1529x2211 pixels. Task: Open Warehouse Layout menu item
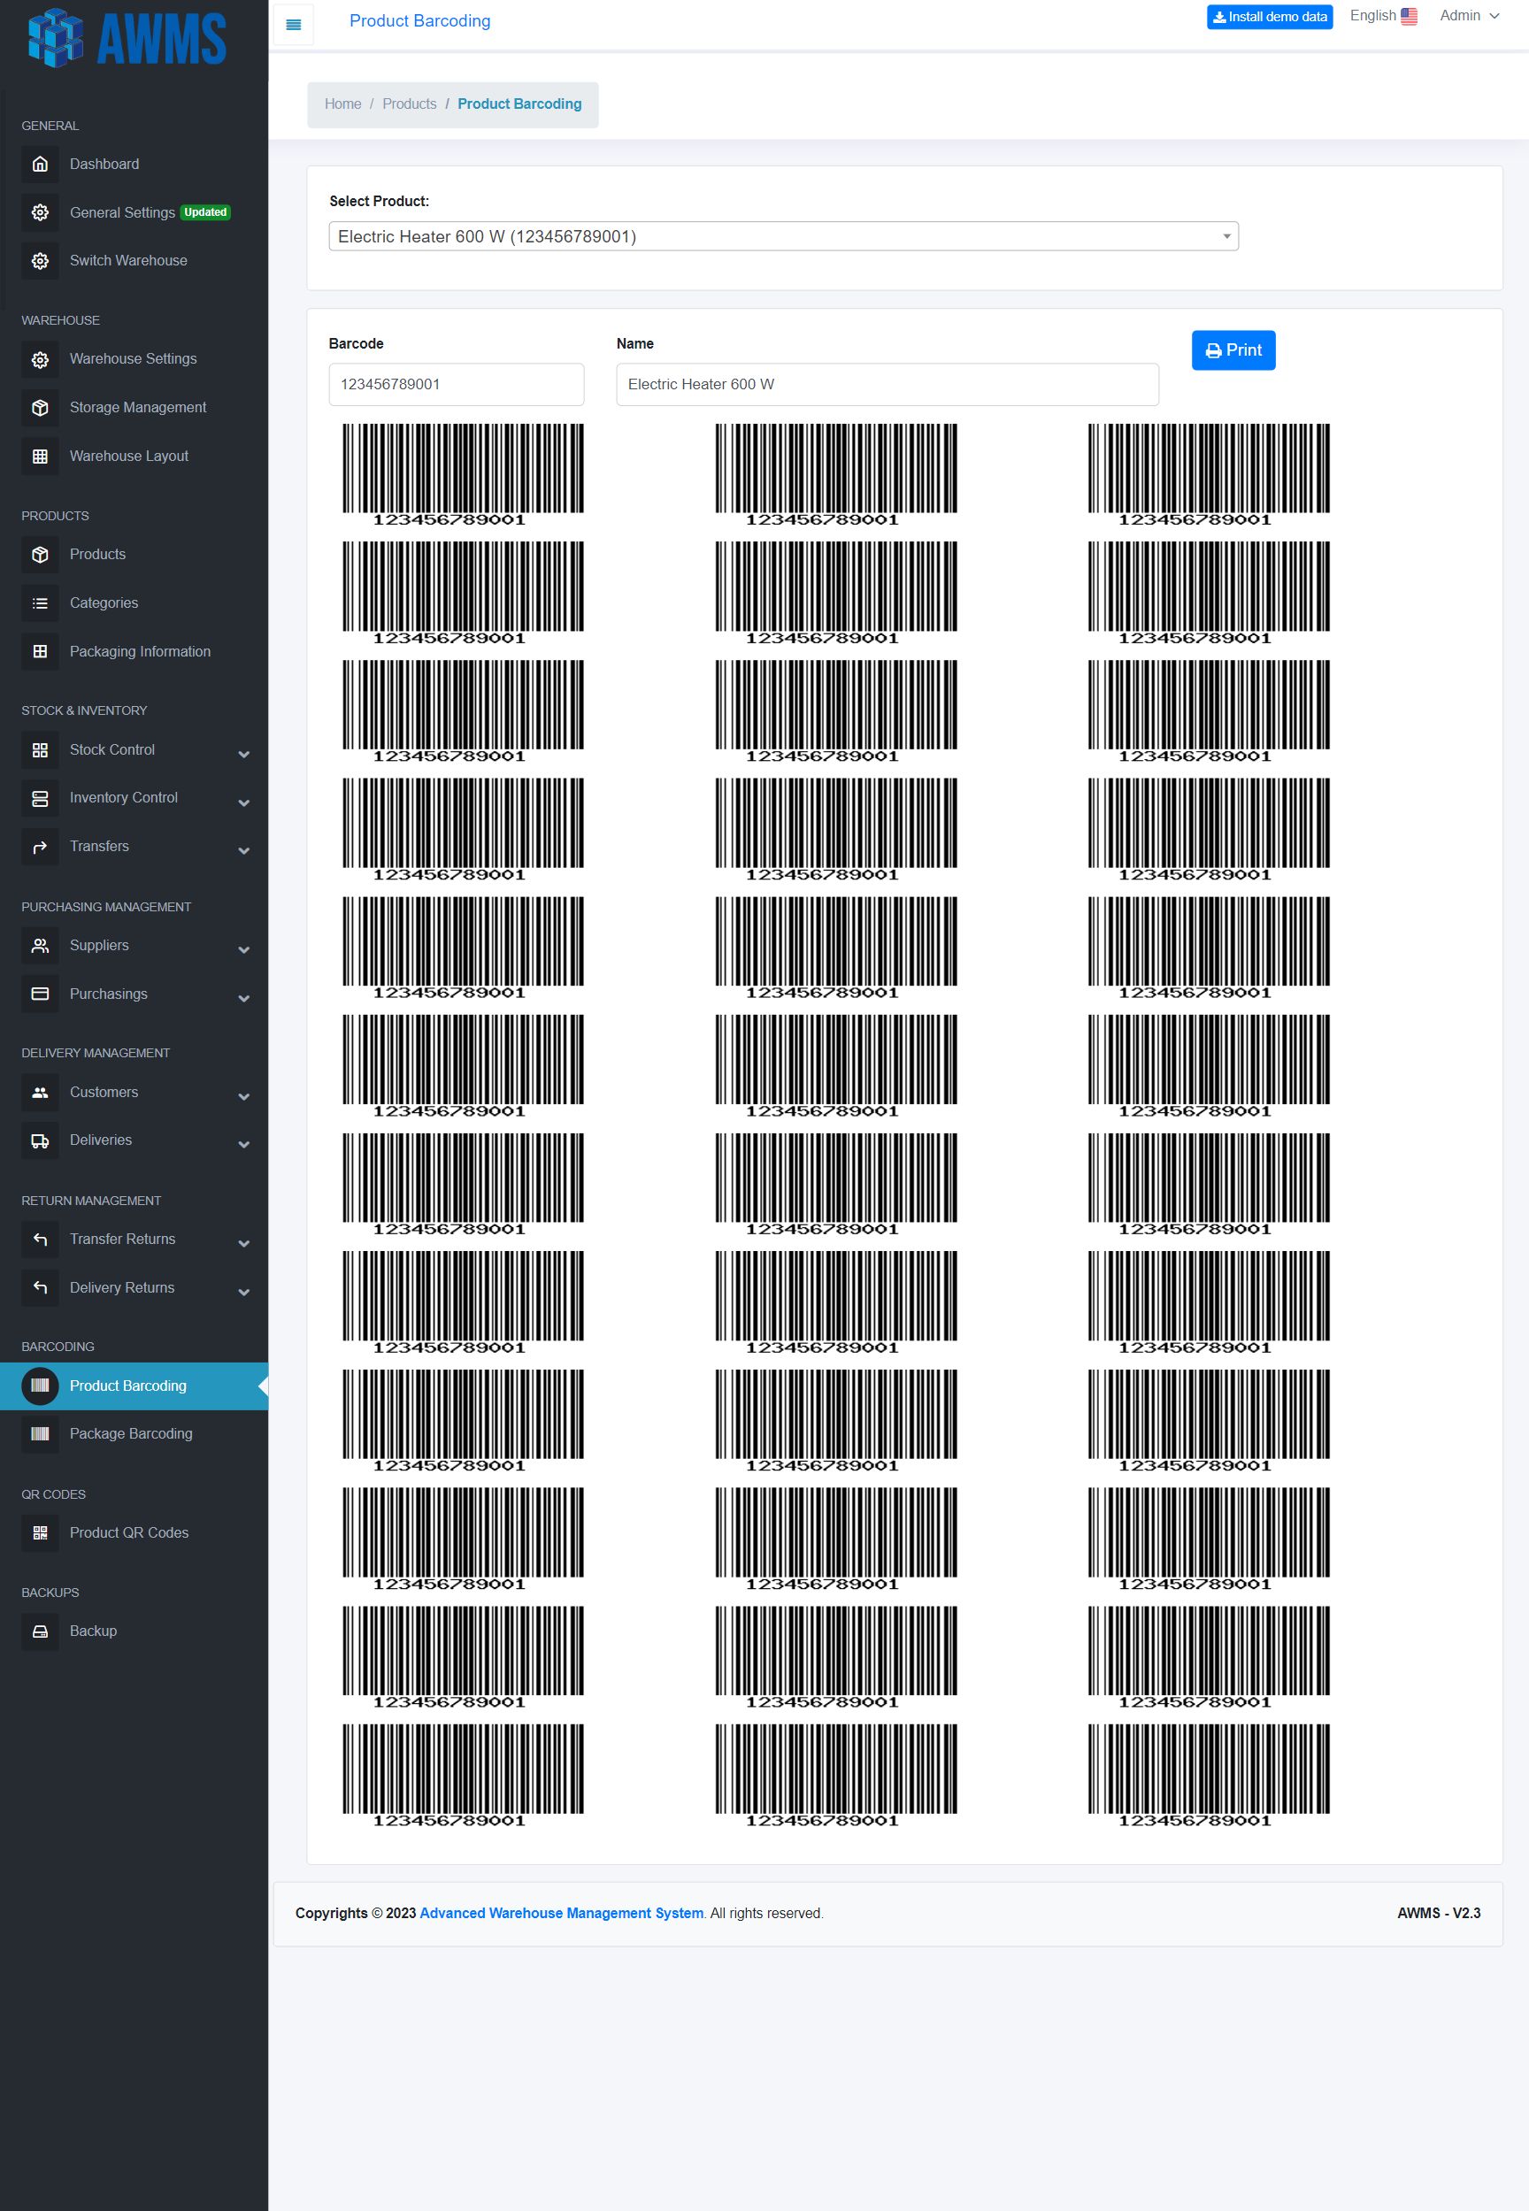click(x=128, y=456)
